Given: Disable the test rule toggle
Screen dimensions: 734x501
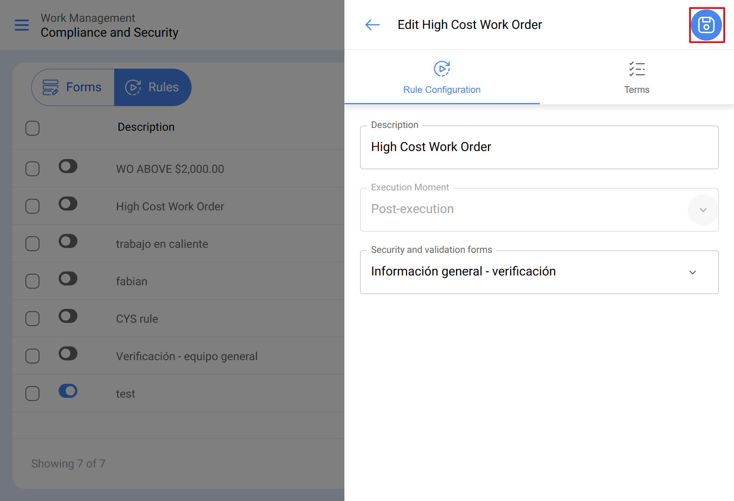Looking at the screenshot, I should point(68,391).
